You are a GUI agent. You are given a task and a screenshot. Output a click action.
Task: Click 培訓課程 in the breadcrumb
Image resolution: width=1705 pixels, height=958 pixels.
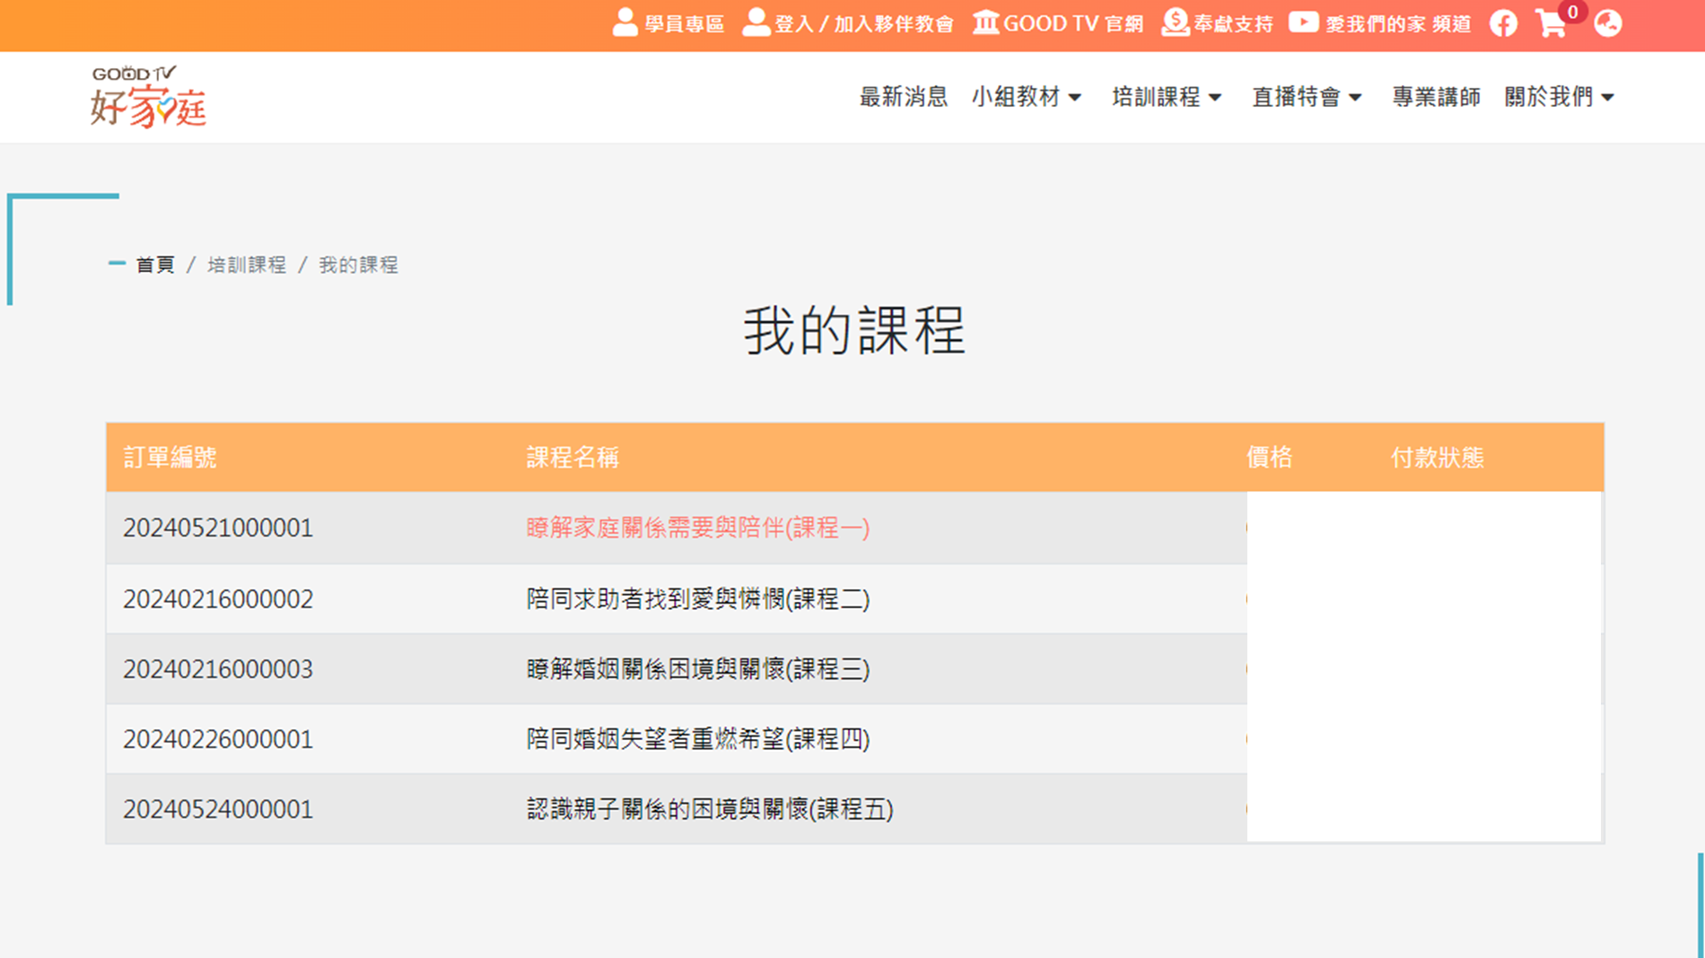pos(247,265)
